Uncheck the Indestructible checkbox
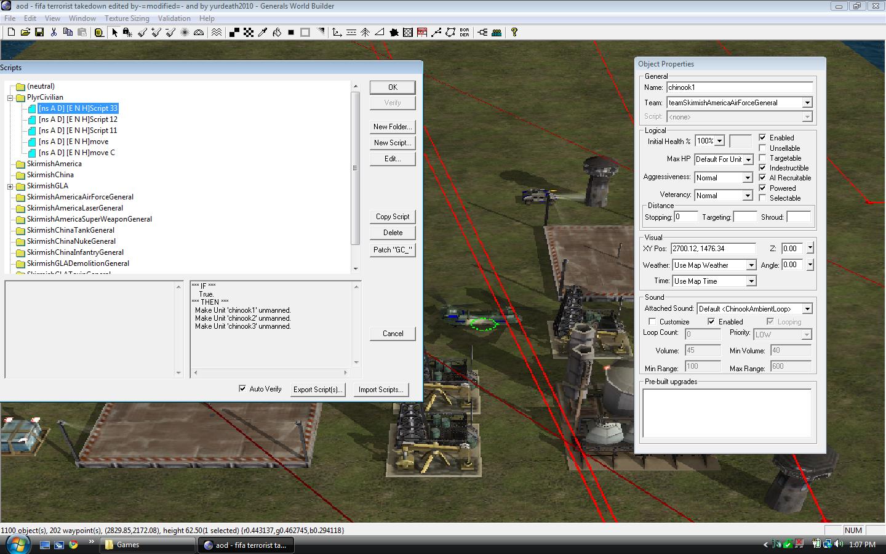886x554 pixels. tap(762, 168)
